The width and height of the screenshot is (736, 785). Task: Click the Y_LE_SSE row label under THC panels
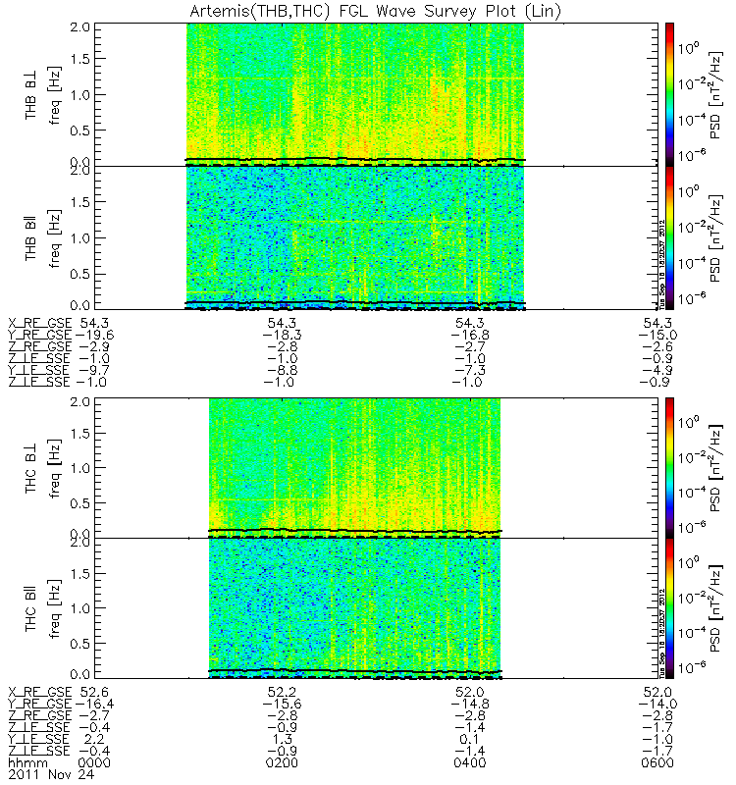click(39, 740)
